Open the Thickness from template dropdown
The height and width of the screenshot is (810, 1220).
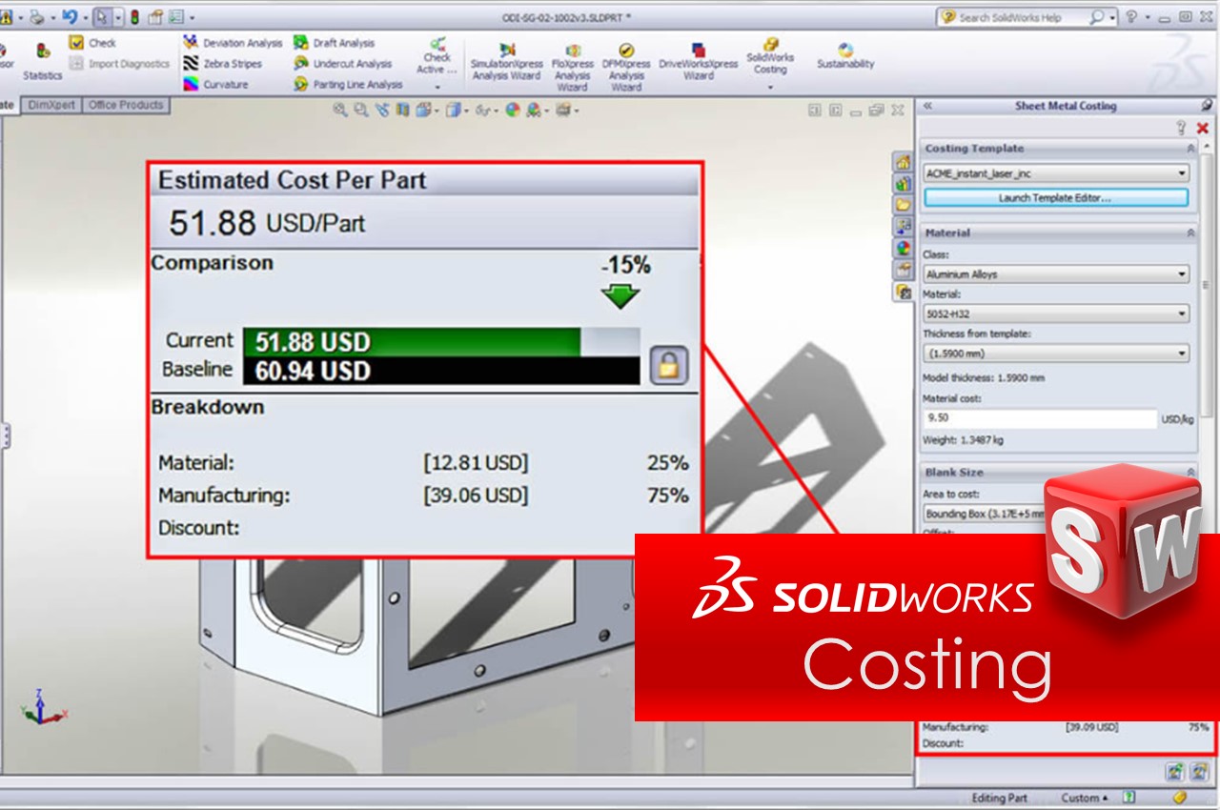1056,353
